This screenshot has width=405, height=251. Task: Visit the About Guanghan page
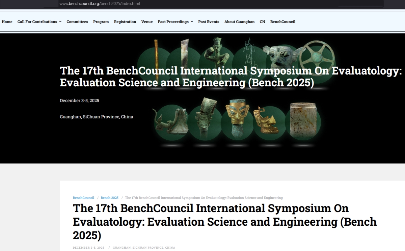[x=239, y=22]
